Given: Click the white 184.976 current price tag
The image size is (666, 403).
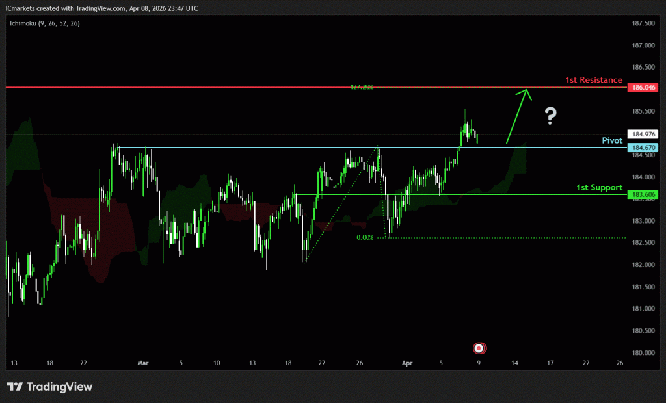Looking at the screenshot, I should click(x=642, y=134).
